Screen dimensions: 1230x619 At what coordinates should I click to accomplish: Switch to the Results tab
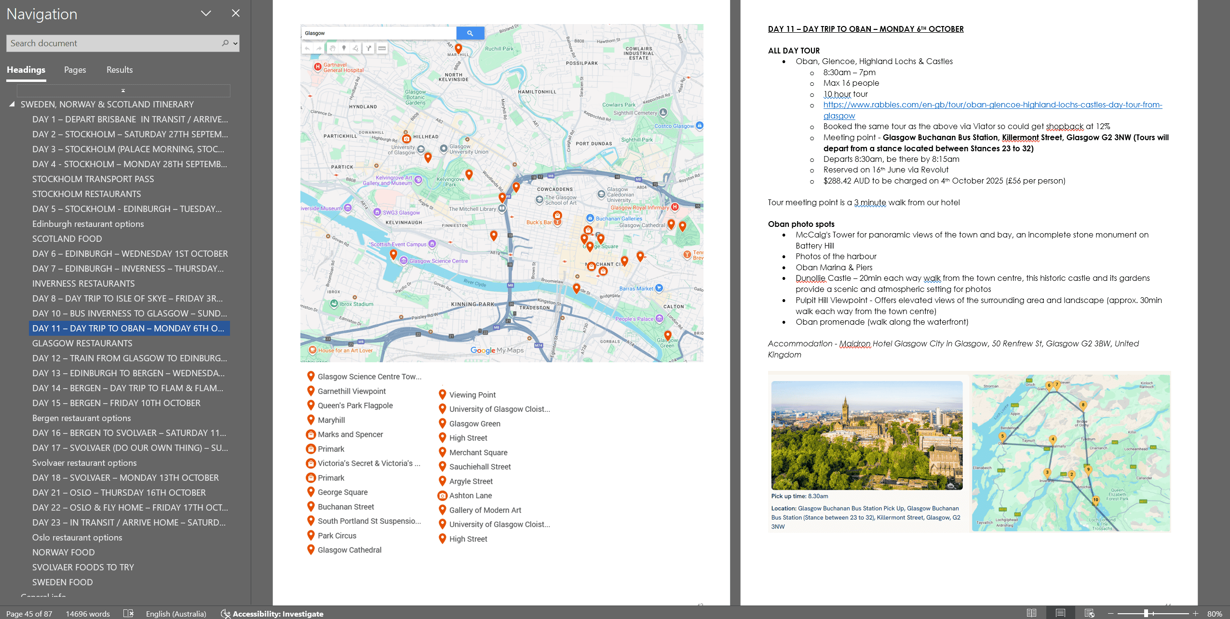(120, 70)
